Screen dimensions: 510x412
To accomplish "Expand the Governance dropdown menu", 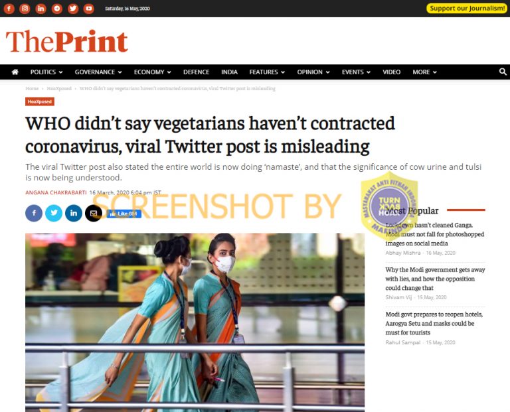I will [x=98, y=72].
